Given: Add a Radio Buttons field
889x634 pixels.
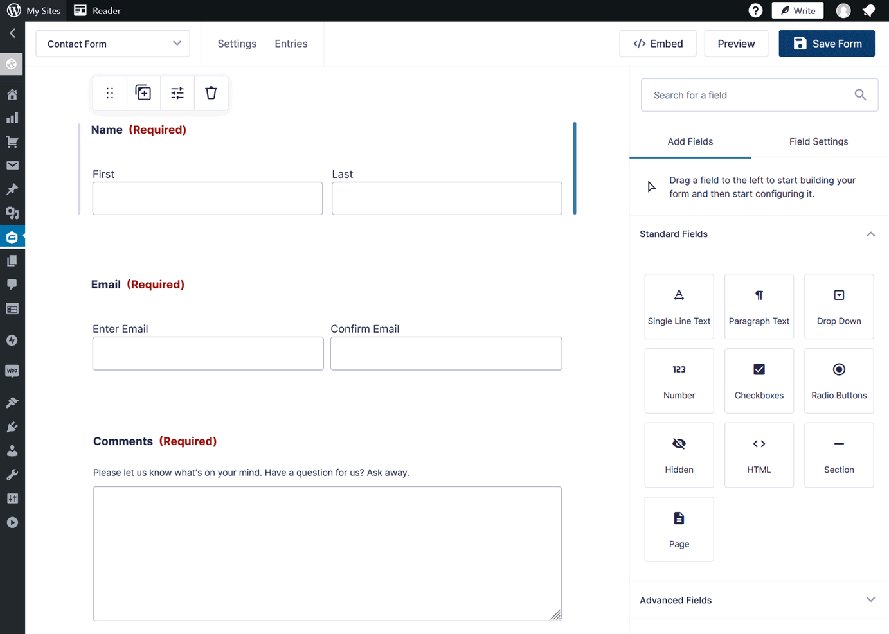Looking at the screenshot, I should pyautogui.click(x=838, y=380).
